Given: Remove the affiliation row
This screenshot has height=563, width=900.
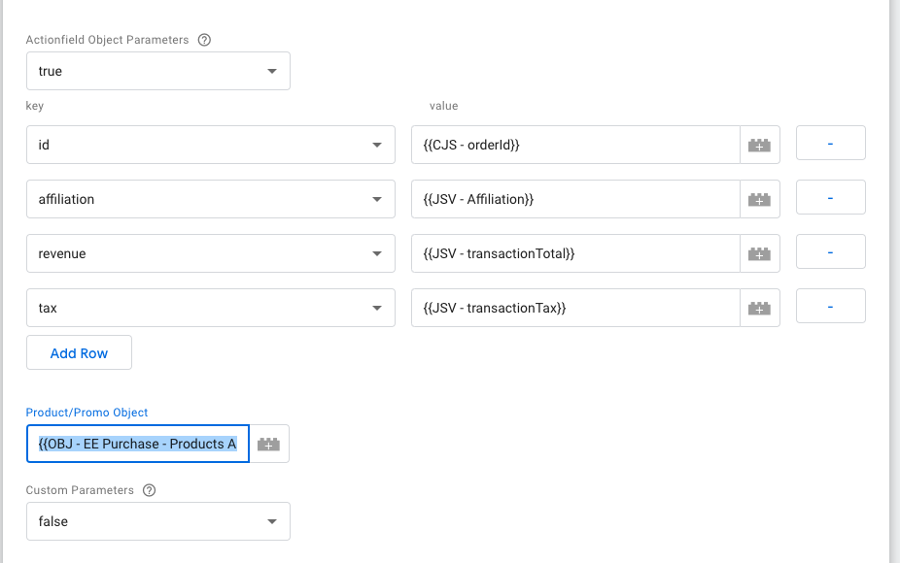Looking at the screenshot, I should [x=830, y=199].
